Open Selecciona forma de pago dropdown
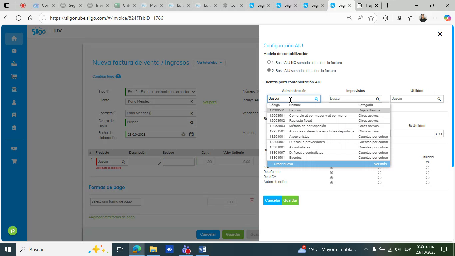This screenshot has width=455, height=256. [115, 202]
